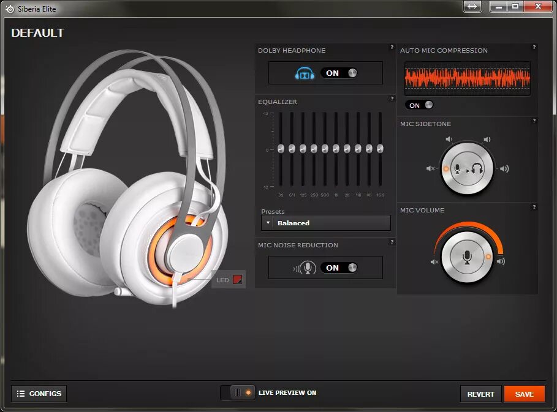The image size is (557, 412).
Task: Open the Equalizer help question mark
Action: tap(392, 99)
